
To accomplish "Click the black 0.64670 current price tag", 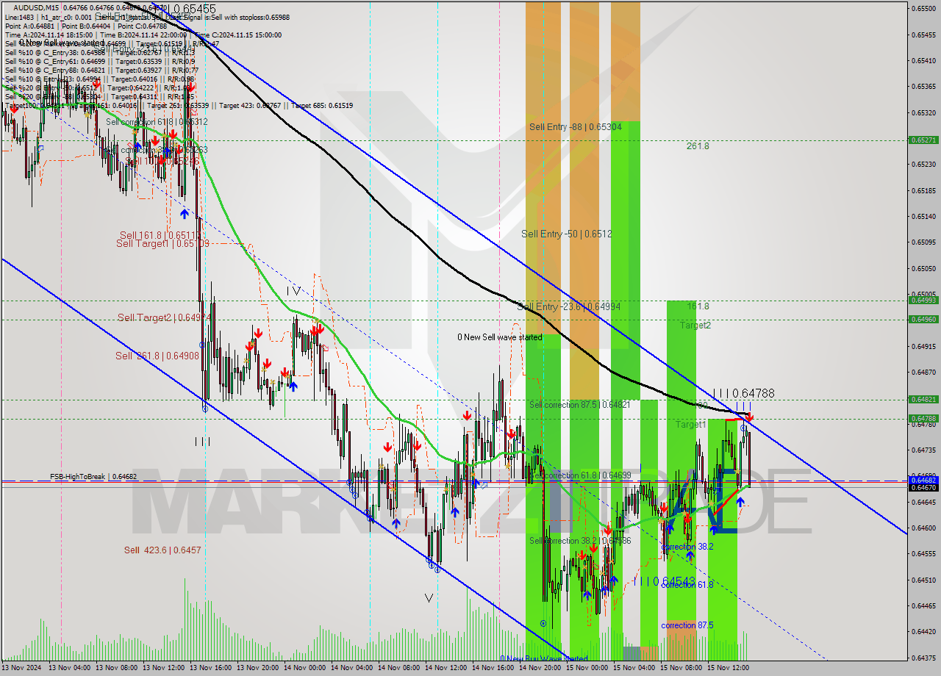I will [923, 487].
